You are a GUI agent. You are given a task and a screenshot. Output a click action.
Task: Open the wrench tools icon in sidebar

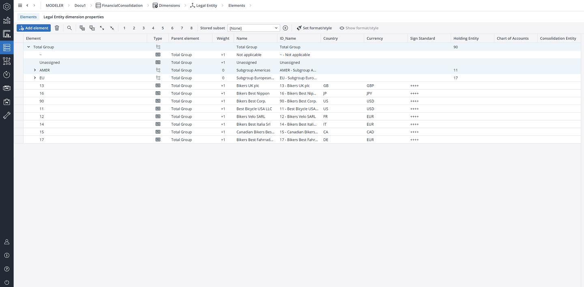click(x=6, y=116)
